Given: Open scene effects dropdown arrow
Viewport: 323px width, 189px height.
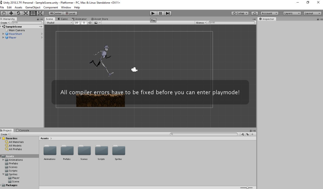Looking at the screenshot, I should pyautogui.click(x=100, y=23).
